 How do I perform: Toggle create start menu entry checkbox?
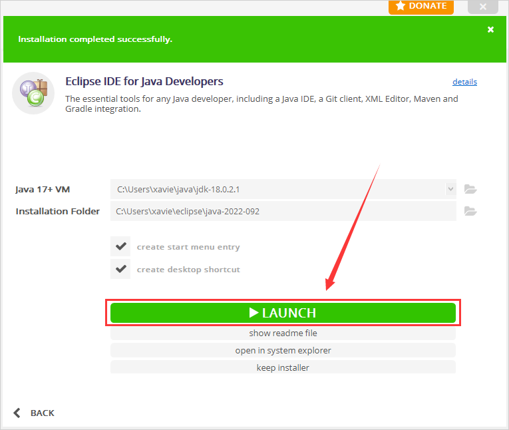click(120, 247)
